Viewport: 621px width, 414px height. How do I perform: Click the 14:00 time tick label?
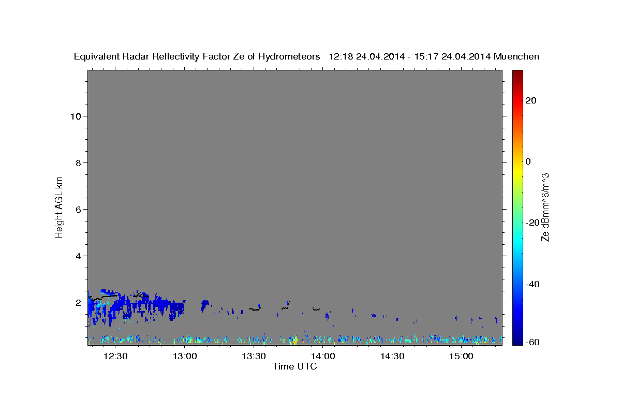click(x=323, y=356)
